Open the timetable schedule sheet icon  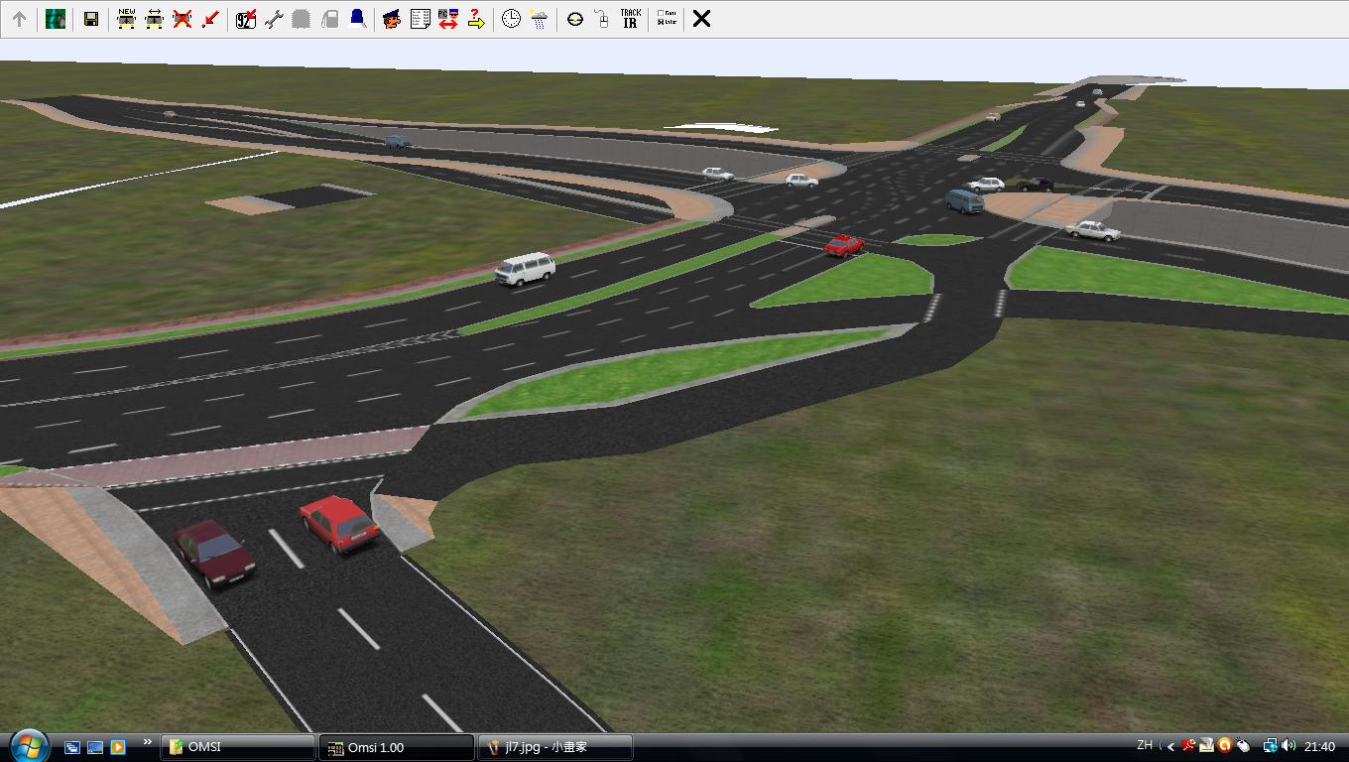pyautogui.click(x=420, y=19)
